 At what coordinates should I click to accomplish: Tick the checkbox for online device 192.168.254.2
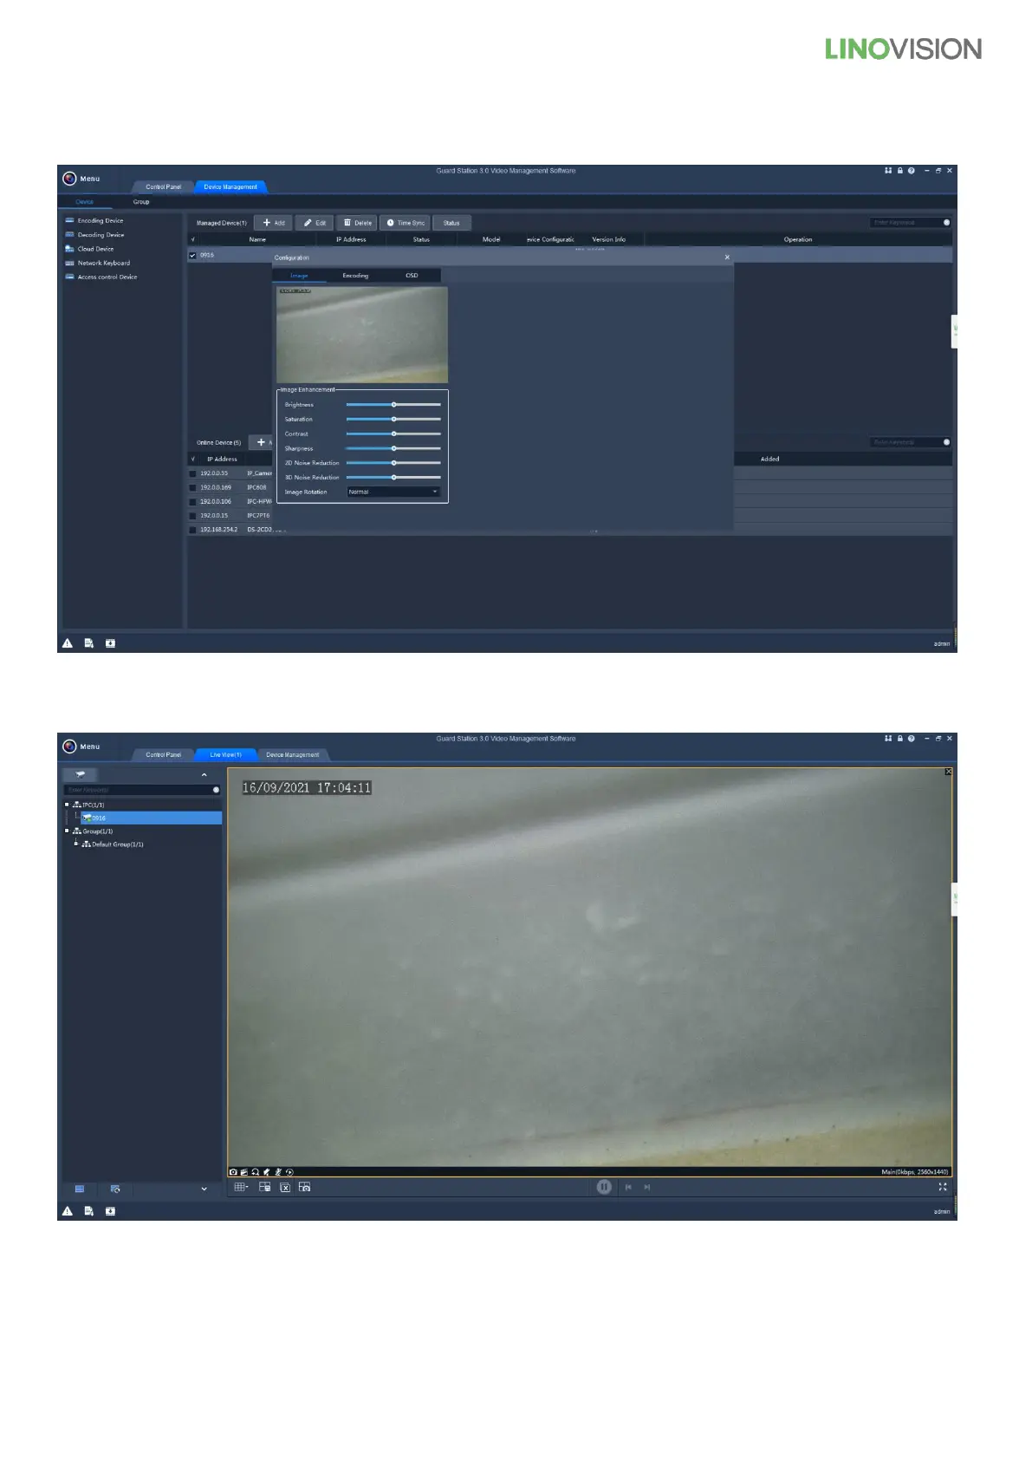point(192,529)
